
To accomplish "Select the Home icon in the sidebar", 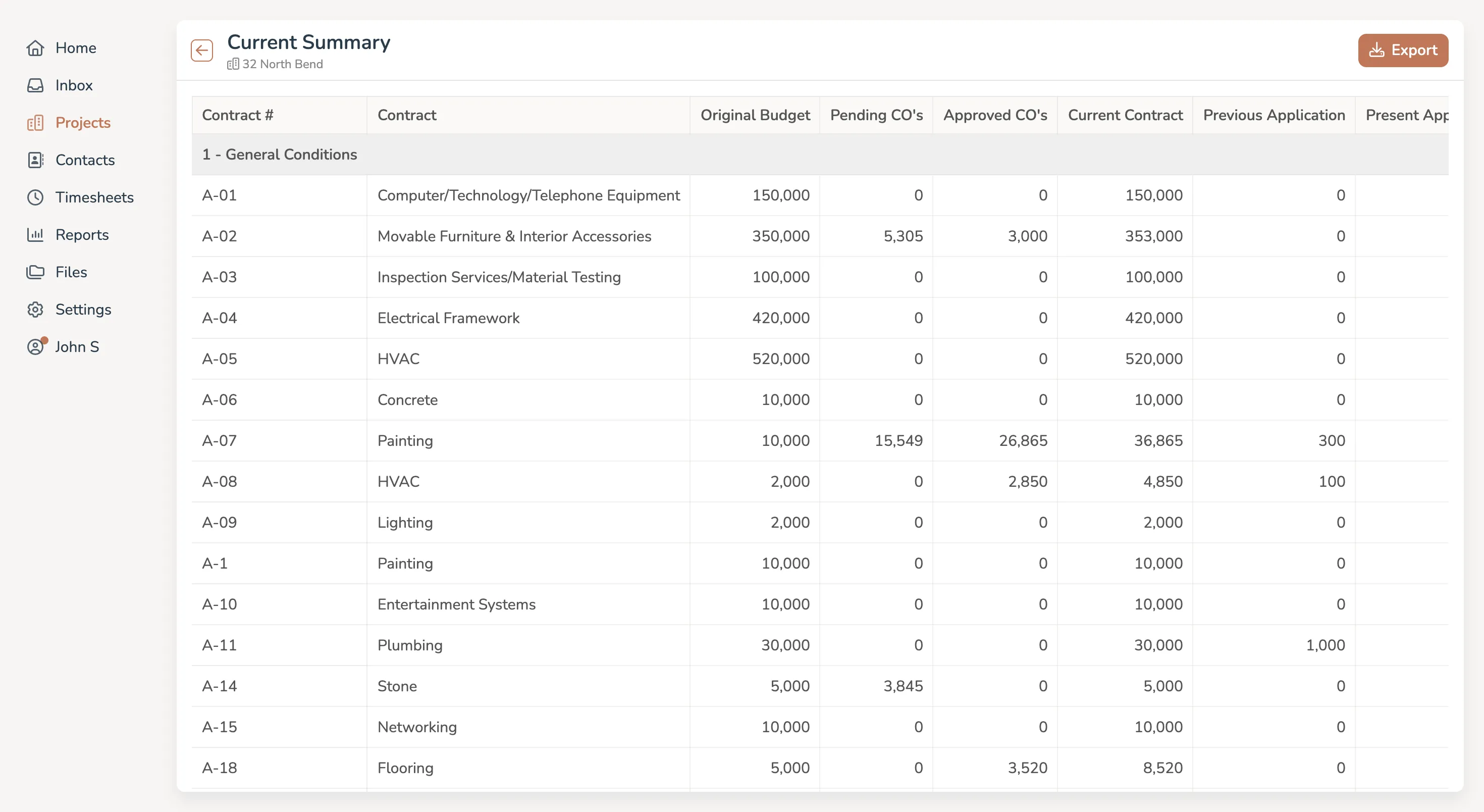I will [x=36, y=48].
